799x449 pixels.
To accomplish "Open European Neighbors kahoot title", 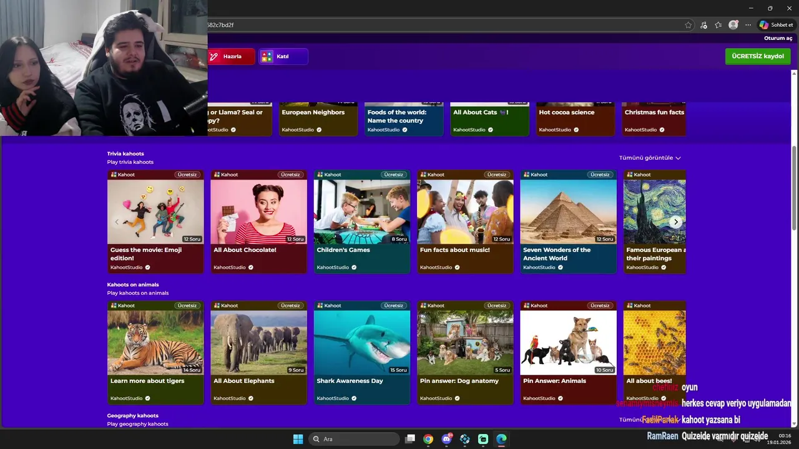I will tap(313, 112).
